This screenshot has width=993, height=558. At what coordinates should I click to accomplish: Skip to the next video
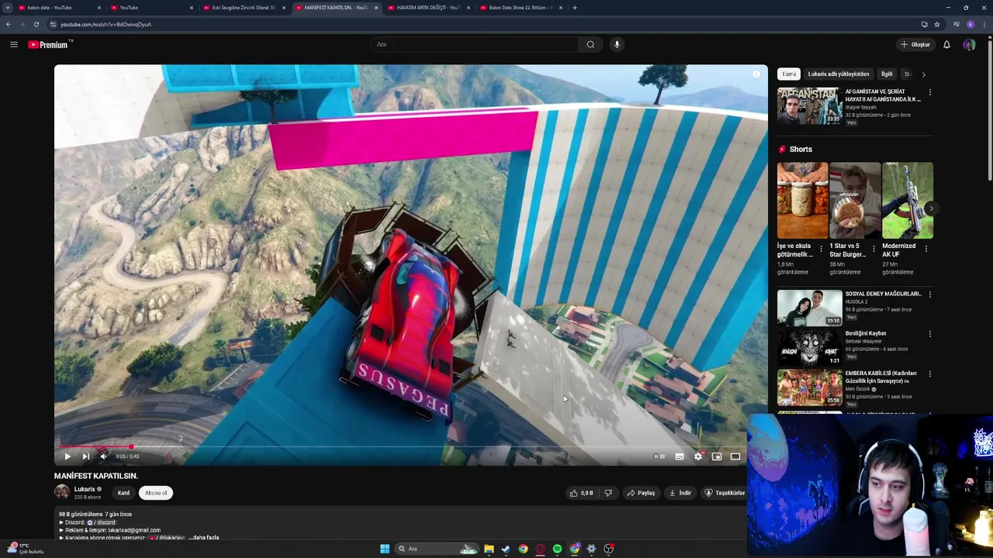(85, 456)
